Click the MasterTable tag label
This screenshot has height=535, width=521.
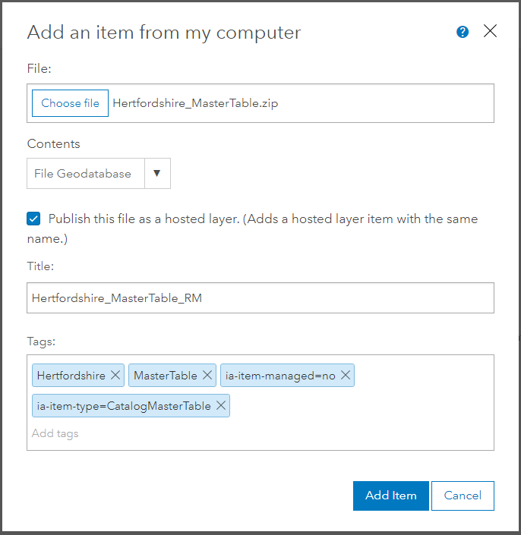coord(166,376)
